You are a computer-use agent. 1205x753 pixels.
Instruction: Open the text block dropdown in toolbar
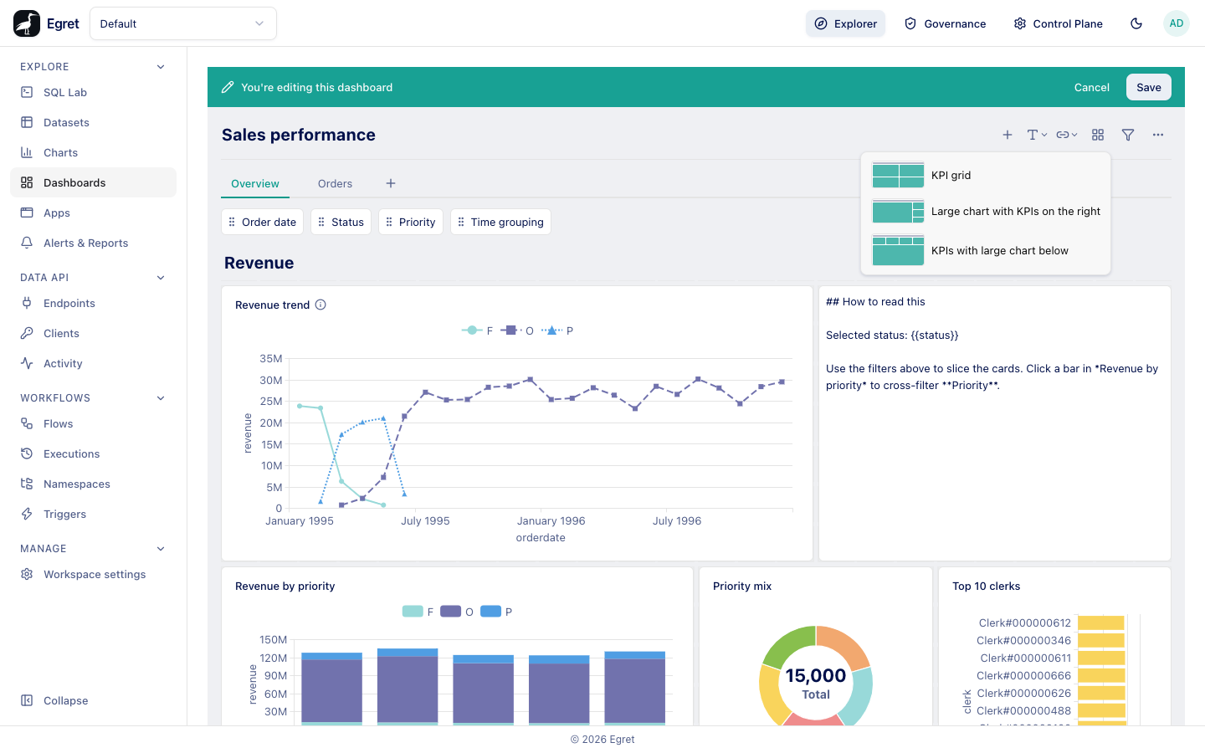[1037, 135]
